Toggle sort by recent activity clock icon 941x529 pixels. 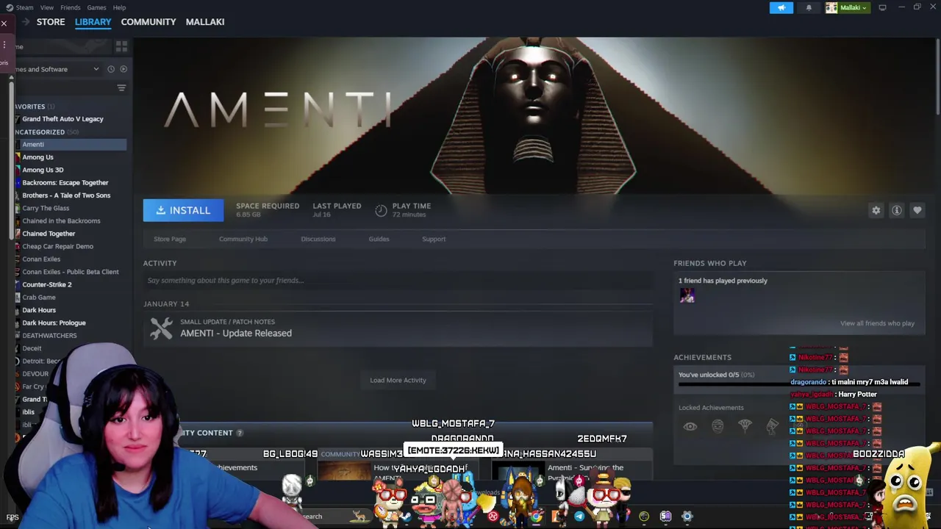point(111,69)
